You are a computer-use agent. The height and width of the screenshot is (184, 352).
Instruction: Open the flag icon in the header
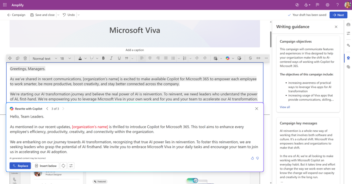(x=317, y=5)
